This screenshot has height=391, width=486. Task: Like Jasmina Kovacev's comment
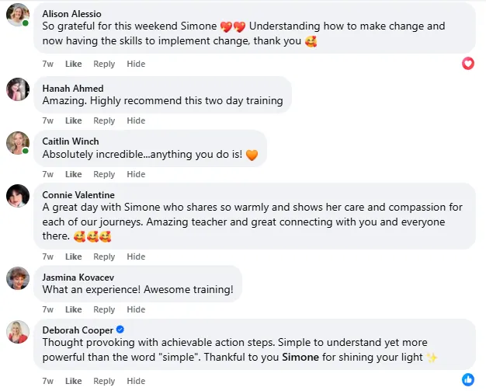pos(74,310)
